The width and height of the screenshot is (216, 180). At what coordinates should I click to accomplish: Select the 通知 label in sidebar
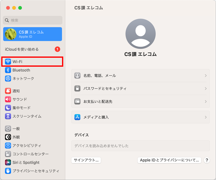16,91
